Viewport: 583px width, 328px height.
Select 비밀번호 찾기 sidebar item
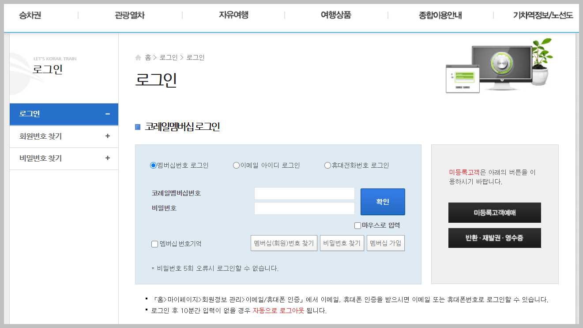64,158
